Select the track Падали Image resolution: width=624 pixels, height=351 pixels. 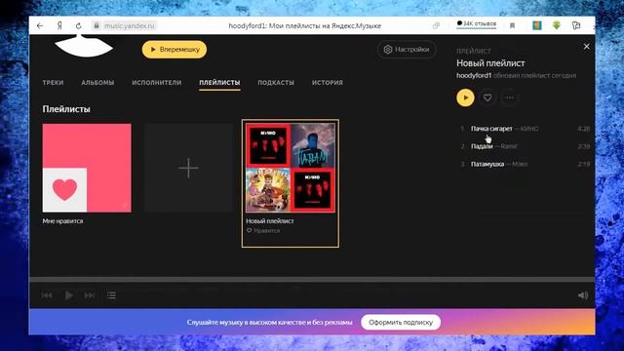coord(482,146)
